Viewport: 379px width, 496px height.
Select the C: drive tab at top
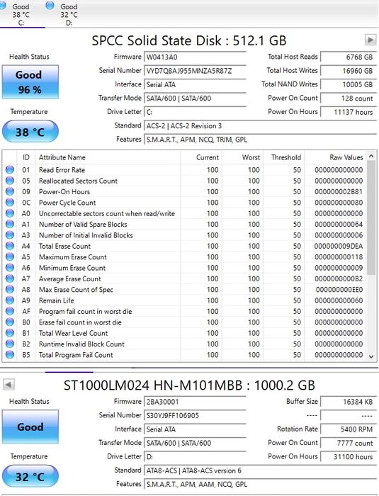[x=21, y=14]
